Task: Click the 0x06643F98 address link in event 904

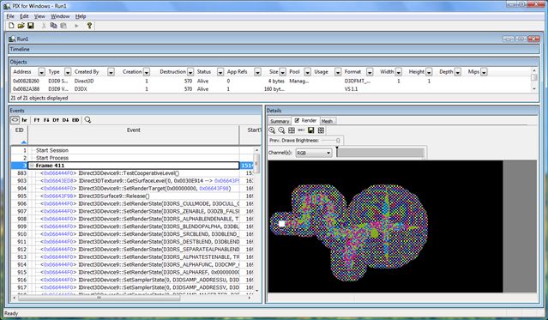Action: click(214, 189)
